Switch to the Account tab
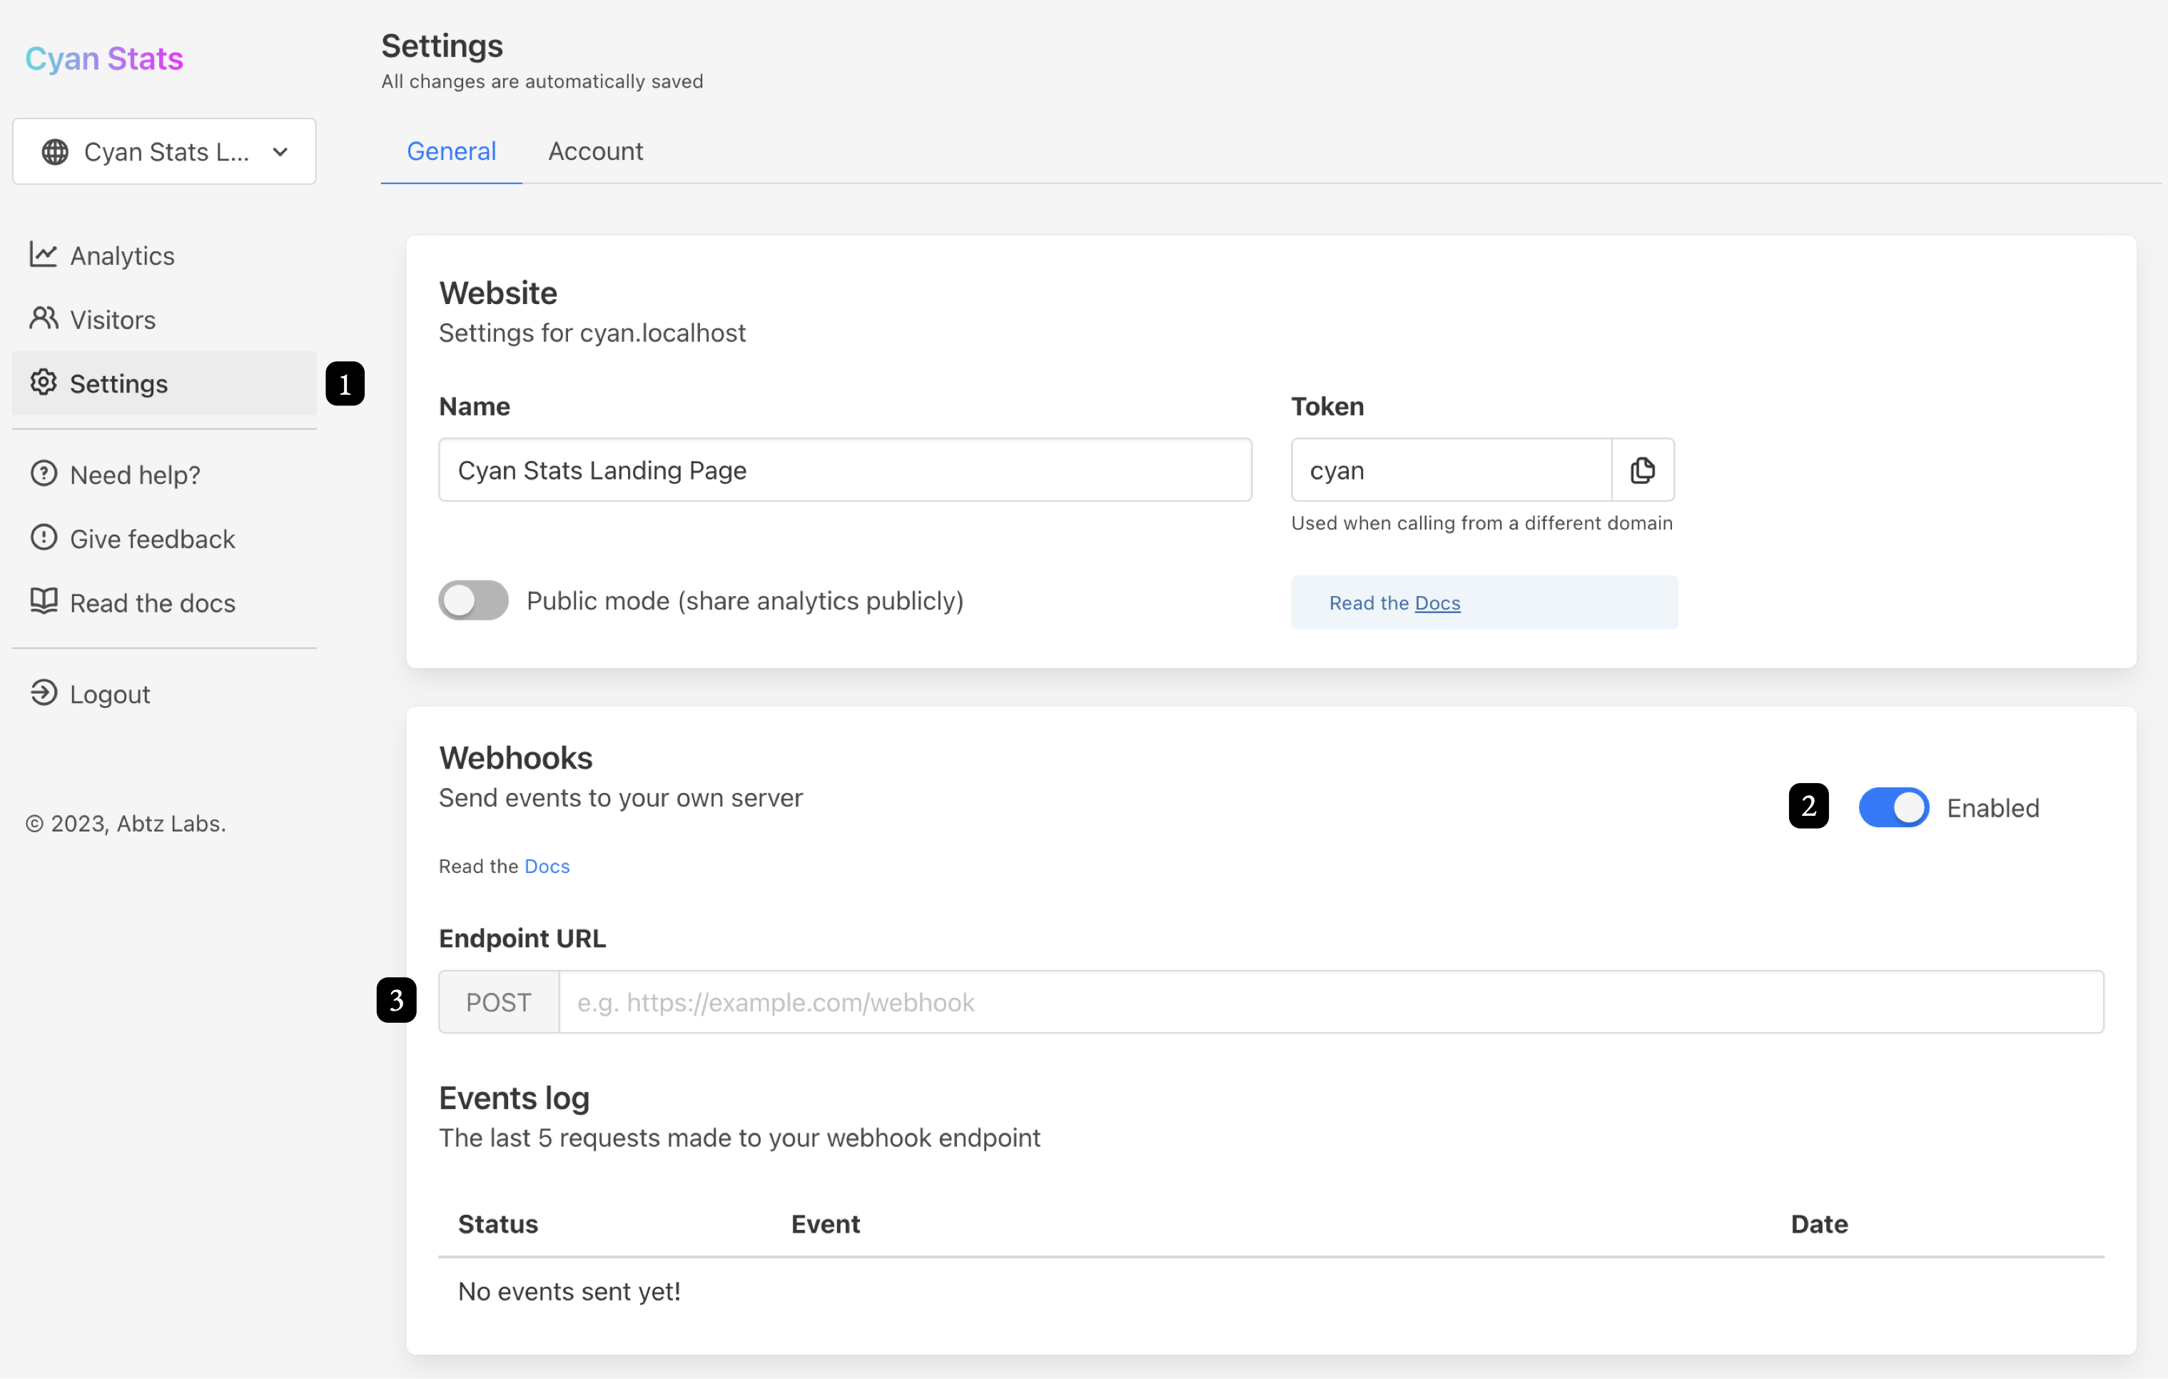 pos(595,151)
